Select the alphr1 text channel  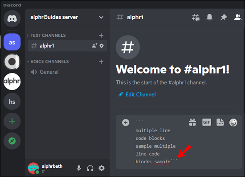tap(67, 46)
